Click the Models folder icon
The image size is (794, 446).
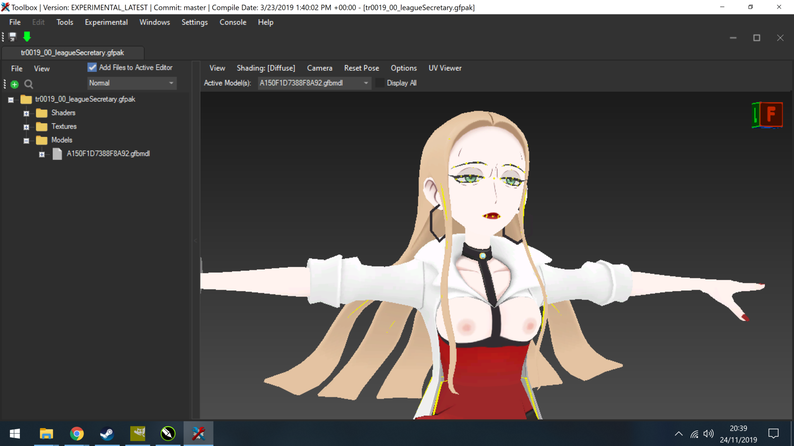42,140
